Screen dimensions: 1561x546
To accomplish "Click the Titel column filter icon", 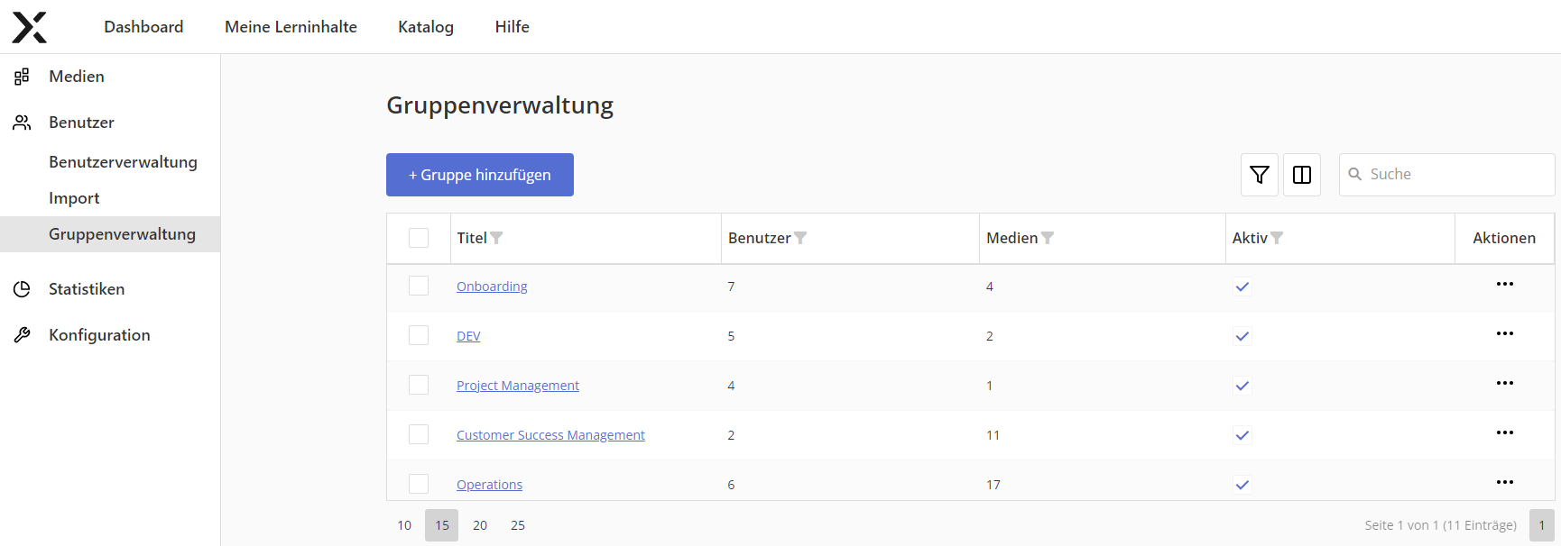I will pos(496,238).
